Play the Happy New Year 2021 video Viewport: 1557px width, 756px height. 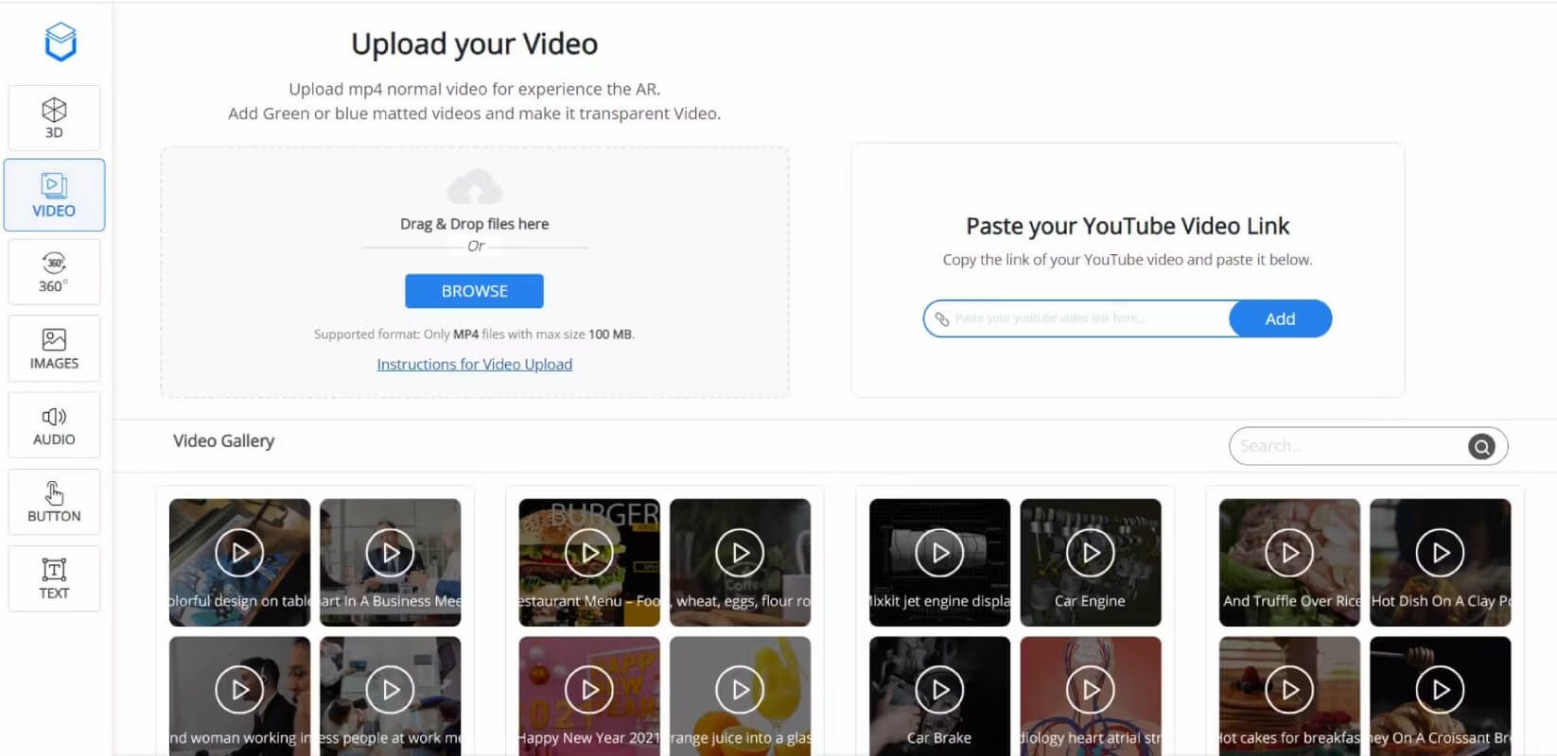pos(589,690)
